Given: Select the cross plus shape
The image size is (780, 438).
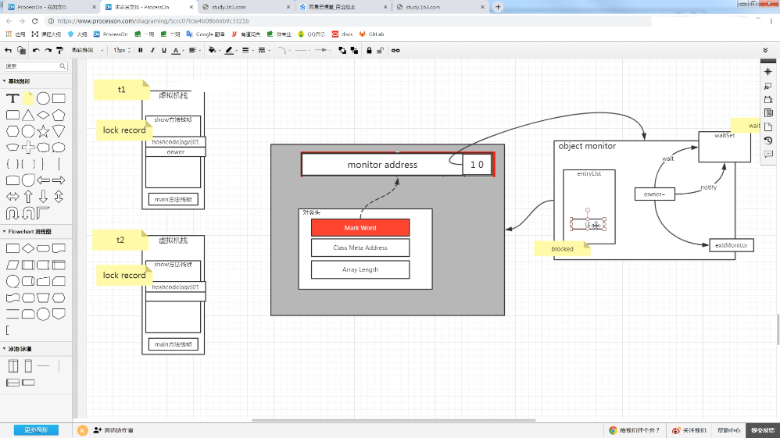Looking at the screenshot, I should click(28, 147).
